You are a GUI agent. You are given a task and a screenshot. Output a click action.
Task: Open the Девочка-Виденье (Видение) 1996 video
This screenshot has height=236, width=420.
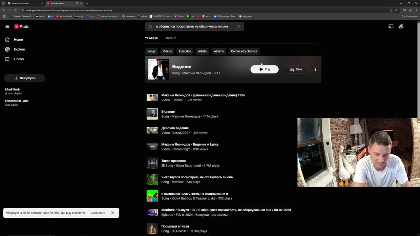tap(203, 95)
